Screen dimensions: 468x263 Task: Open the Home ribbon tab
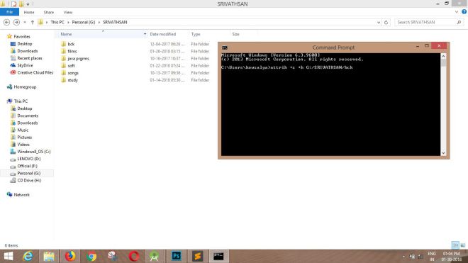tap(29, 12)
